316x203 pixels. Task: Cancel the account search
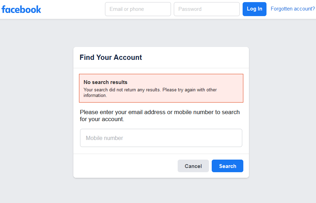(193, 166)
